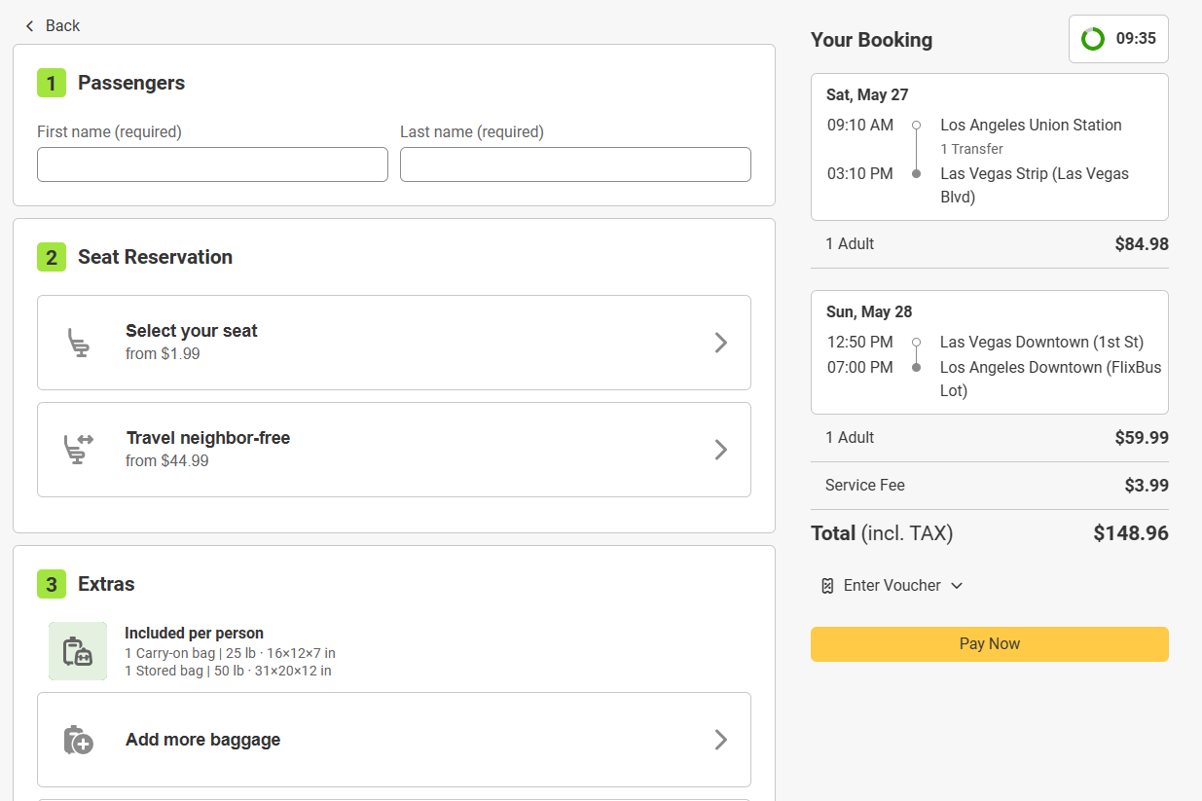
Task: Click the back arrow chevron icon
Action: (x=30, y=26)
